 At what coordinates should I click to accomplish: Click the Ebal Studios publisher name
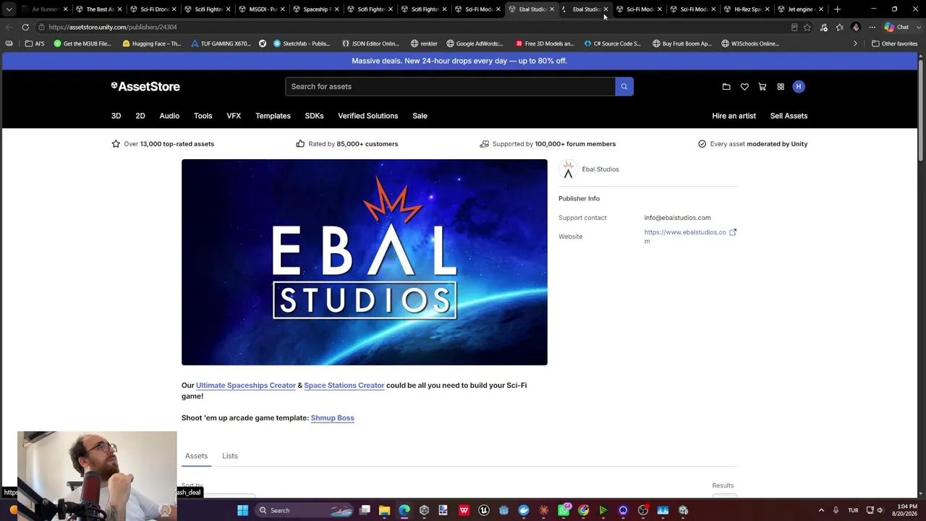click(x=600, y=169)
